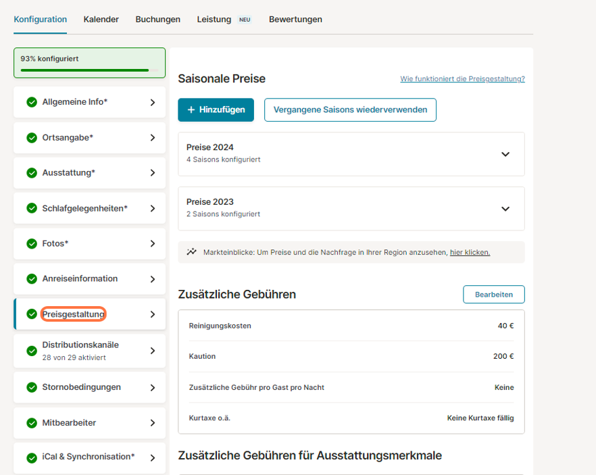Click the market insights chart icon
Image resolution: width=596 pixels, height=475 pixels.
[192, 252]
